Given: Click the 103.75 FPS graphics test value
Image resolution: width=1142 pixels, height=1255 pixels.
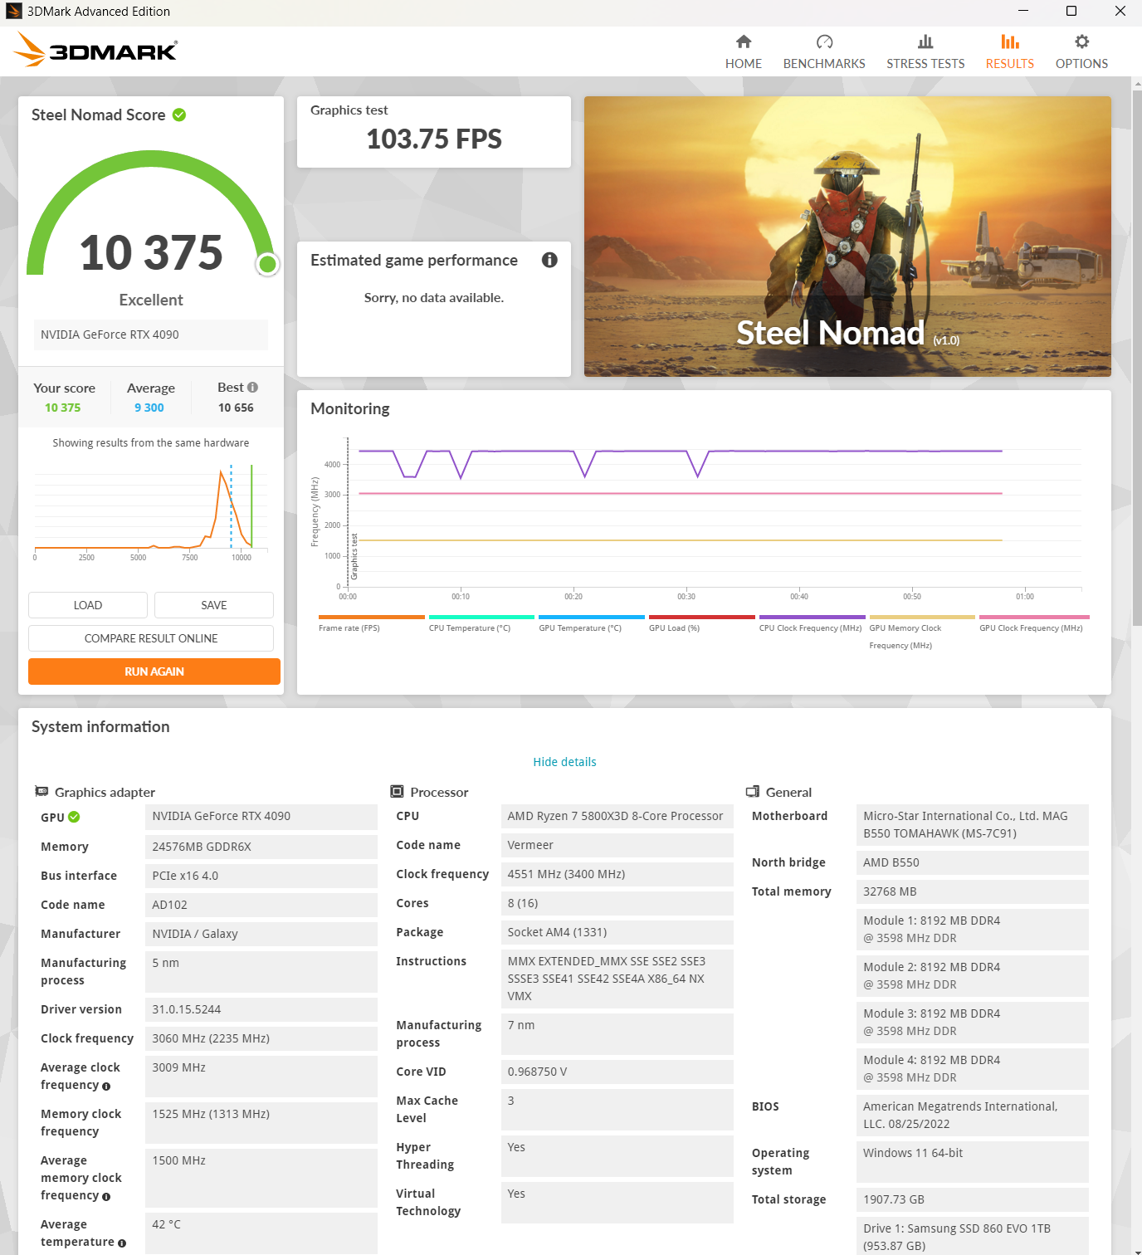Looking at the screenshot, I should 434,139.
